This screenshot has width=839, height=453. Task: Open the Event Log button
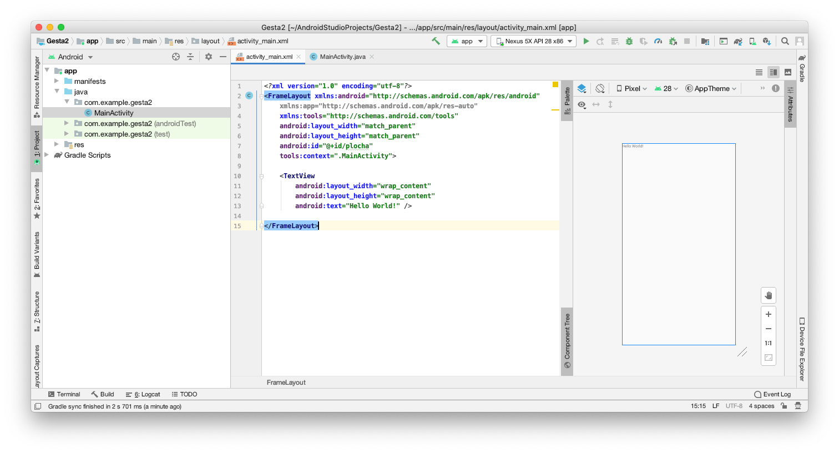coord(772,394)
